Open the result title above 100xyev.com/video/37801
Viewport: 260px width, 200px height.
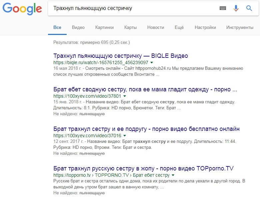click(145, 89)
